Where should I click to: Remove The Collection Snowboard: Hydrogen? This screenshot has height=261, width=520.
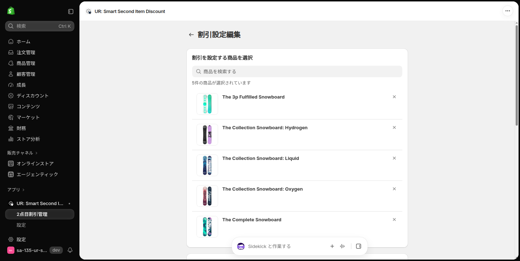click(394, 127)
